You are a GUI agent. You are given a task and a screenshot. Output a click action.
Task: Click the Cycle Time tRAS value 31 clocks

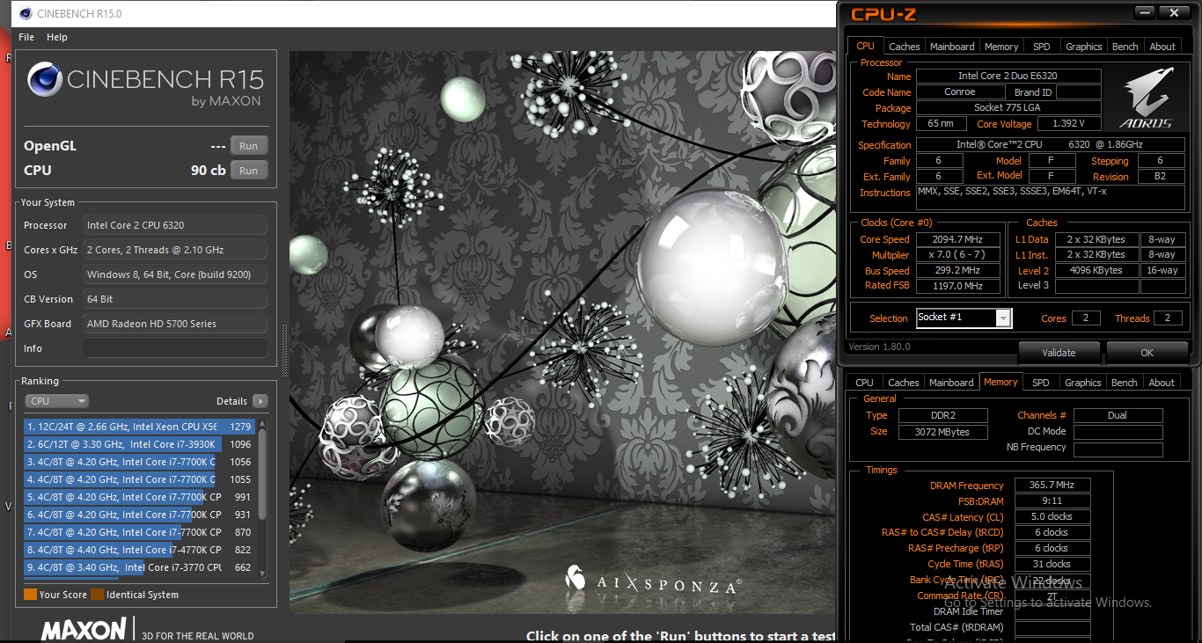point(1052,564)
